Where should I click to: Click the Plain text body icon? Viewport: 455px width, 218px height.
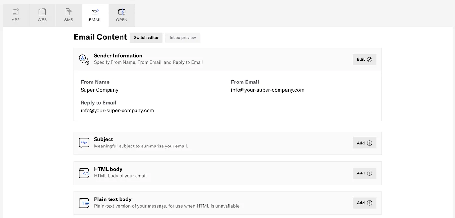coord(84,203)
